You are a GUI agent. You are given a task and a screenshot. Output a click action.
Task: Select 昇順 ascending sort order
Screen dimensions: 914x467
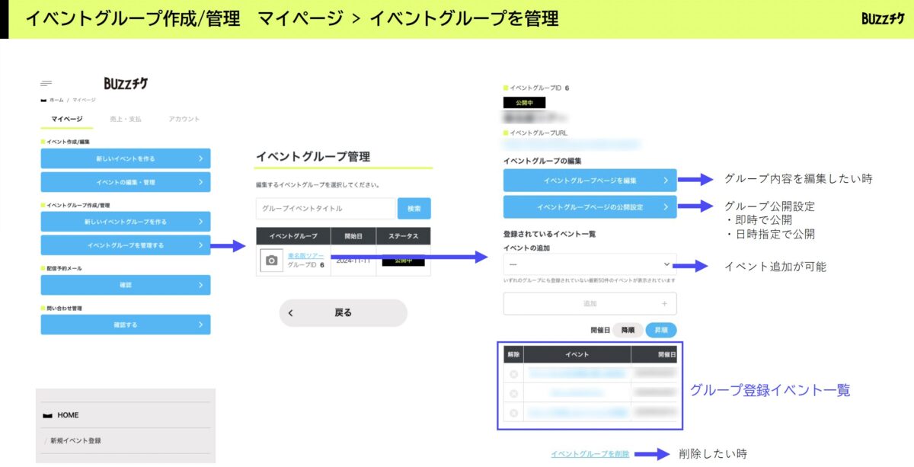tap(660, 331)
